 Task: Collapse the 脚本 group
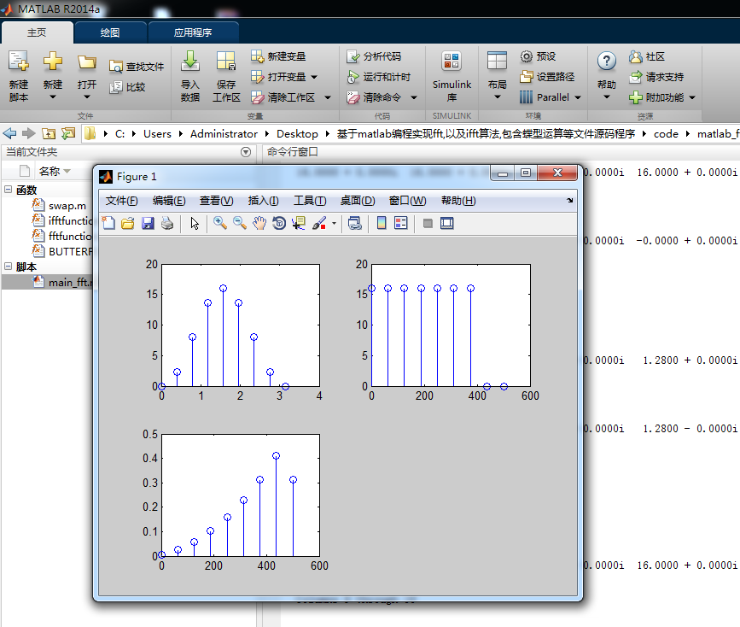coord(8,267)
